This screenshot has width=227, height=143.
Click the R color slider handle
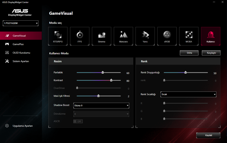pos(164,103)
